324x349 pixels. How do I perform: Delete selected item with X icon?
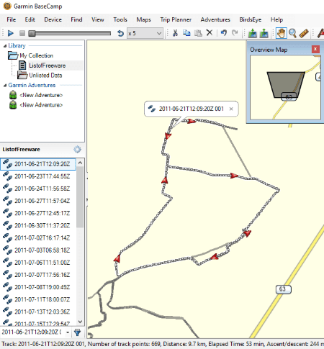(x=210, y=32)
